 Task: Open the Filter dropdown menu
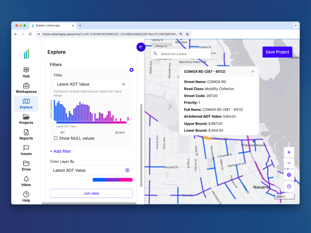coord(91,84)
